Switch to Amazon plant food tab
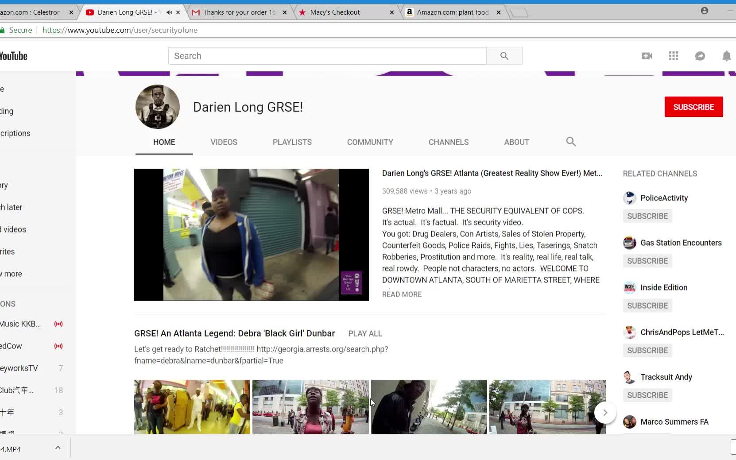This screenshot has width=736, height=460. tap(453, 12)
